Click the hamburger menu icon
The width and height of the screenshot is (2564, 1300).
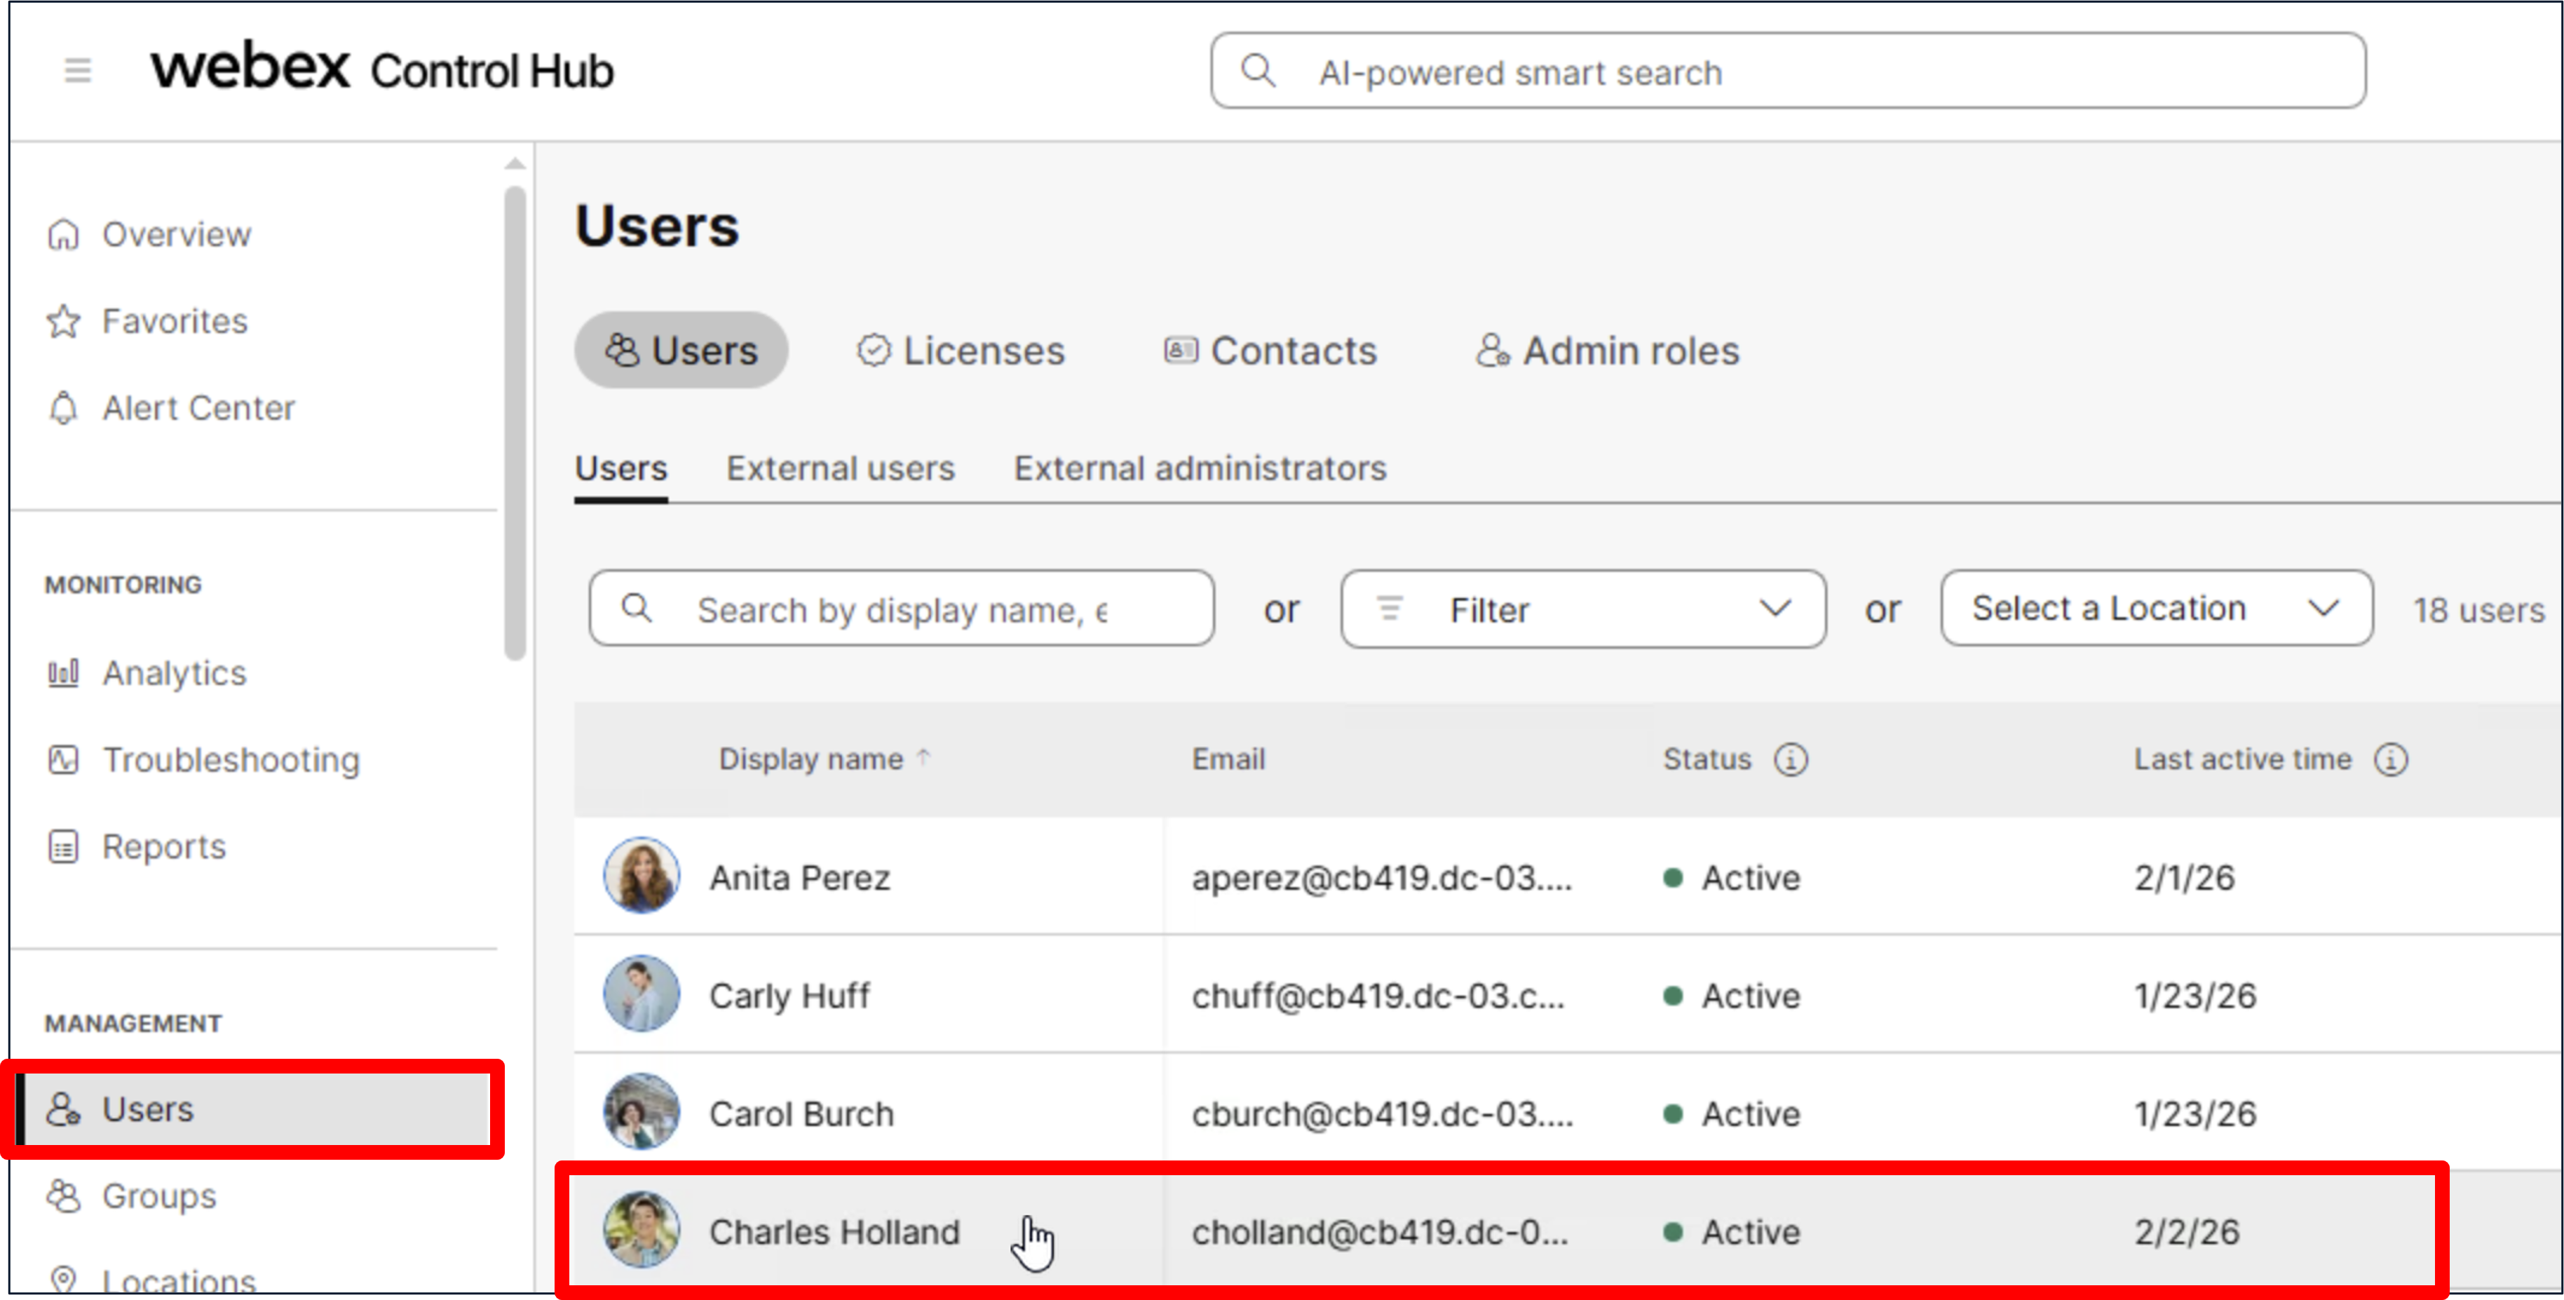click(x=78, y=71)
